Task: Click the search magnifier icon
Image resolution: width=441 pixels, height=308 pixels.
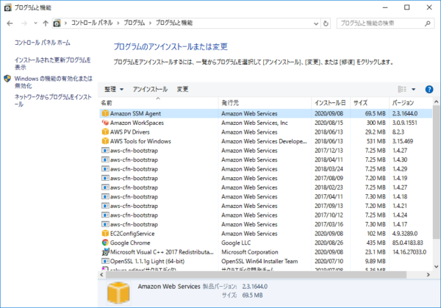Action: 428,24
